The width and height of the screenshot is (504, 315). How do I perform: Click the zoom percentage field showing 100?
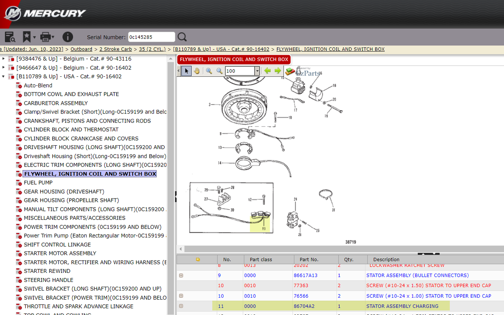[x=240, y=71]
